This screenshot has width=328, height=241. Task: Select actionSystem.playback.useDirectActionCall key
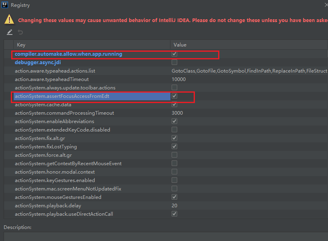coord(64,214)
